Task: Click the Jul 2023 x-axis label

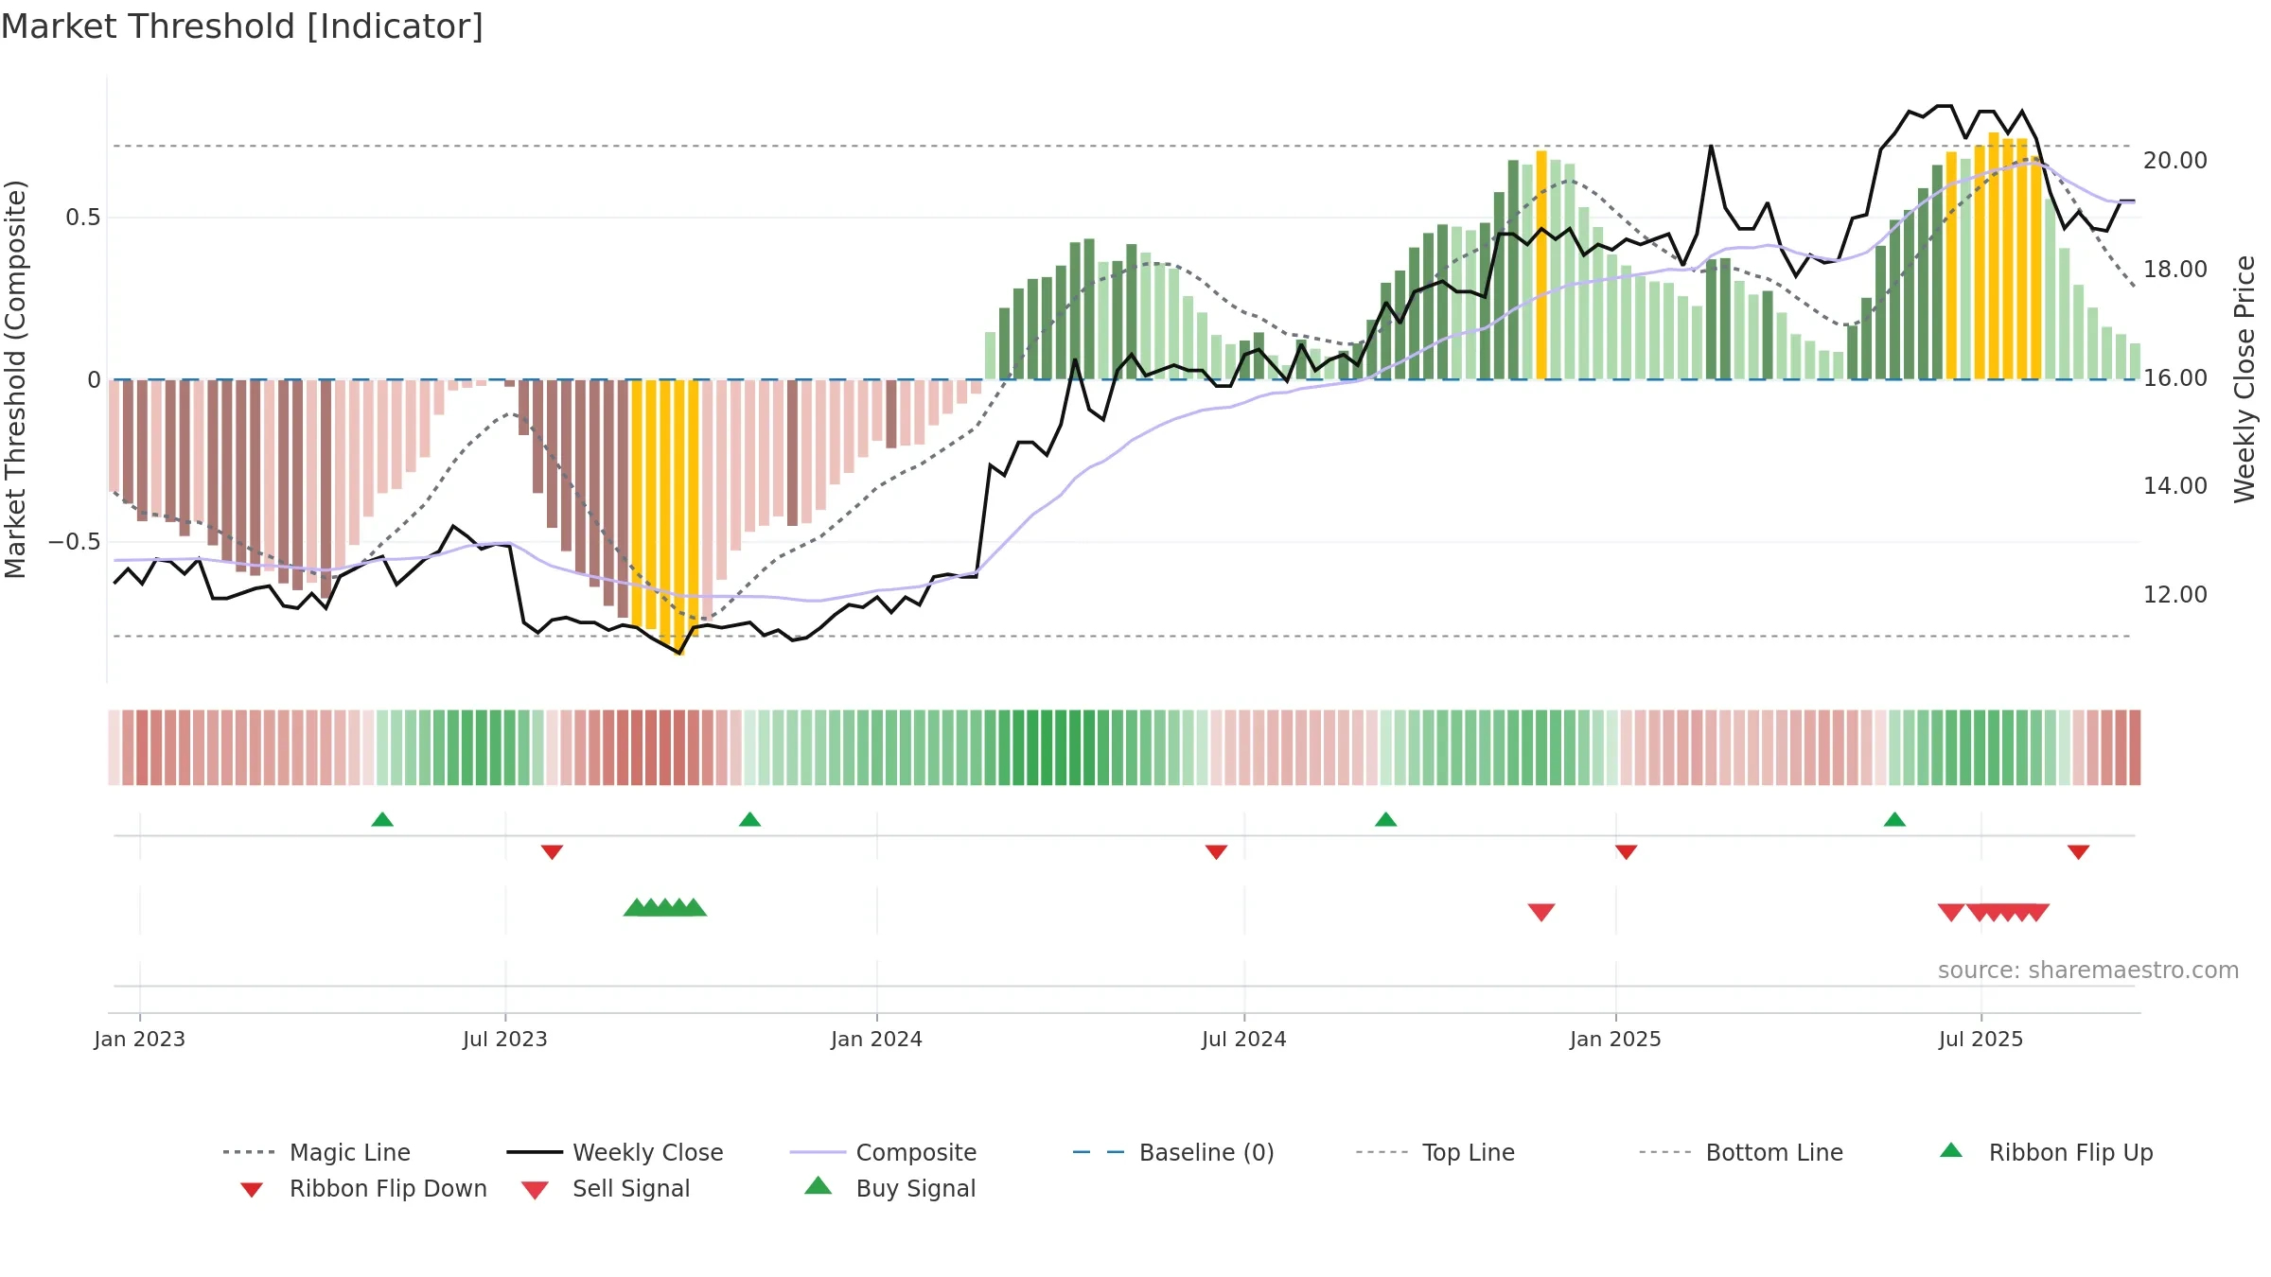Action: click(505, 1039)
